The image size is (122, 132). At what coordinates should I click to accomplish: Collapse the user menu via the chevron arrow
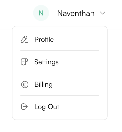[x=103, y=13]
